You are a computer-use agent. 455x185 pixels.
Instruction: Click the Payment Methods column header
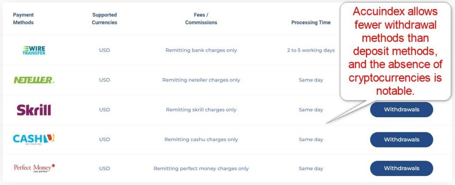[23, 19]
